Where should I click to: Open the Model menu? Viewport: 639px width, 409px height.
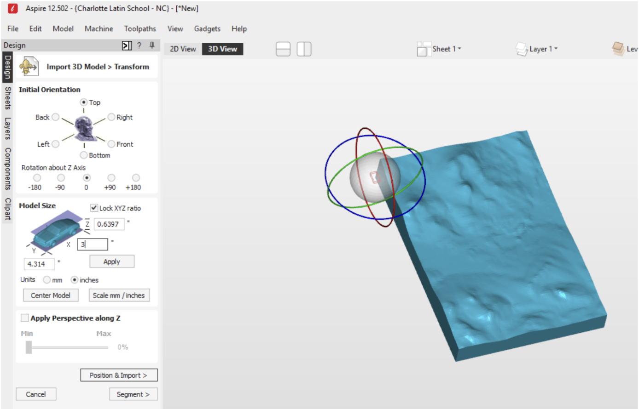click(63, 28)
